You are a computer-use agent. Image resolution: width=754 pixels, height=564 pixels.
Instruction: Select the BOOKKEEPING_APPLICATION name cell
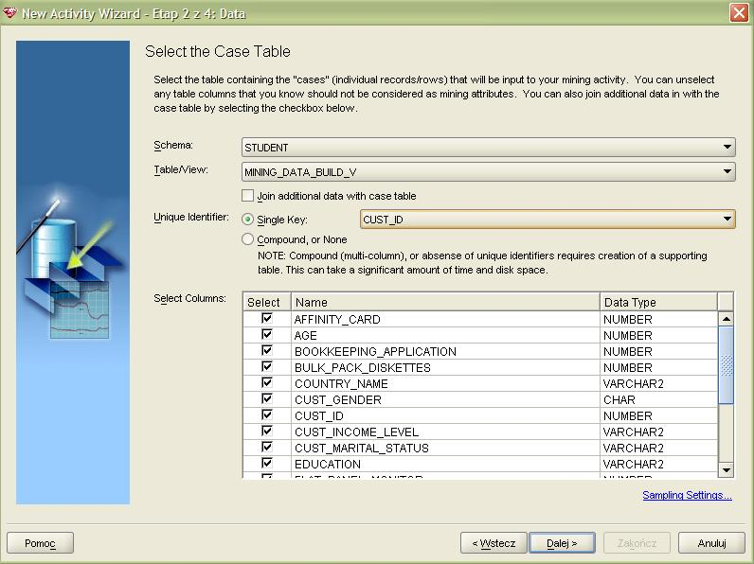445,351
